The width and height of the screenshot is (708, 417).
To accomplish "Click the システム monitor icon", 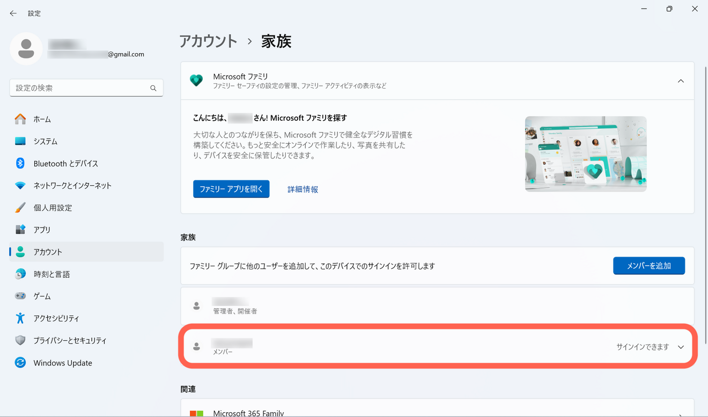I will 20,141.
